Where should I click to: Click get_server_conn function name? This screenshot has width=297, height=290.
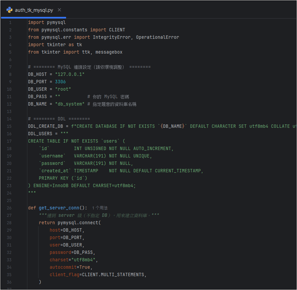coord(59,208)
